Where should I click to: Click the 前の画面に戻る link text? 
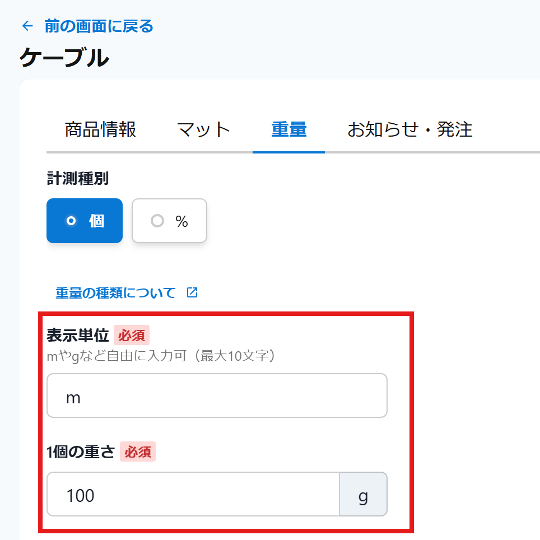coord(99,26)
